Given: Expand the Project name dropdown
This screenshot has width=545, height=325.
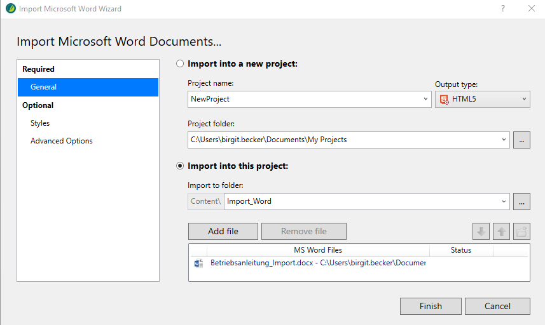Looking at the screenshot, I should (425, 100).
